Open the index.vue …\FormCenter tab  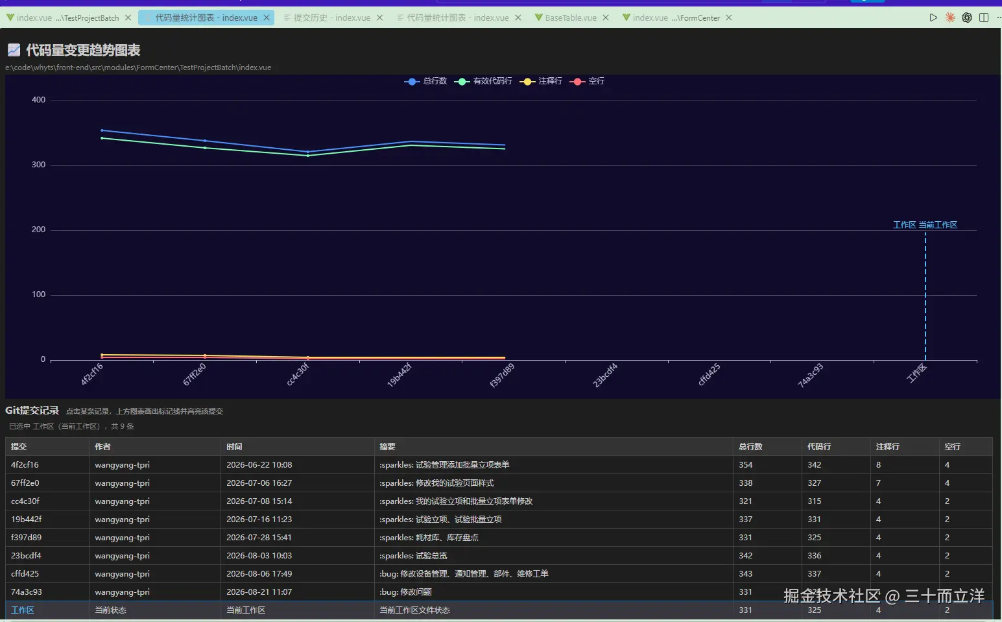pos(676,18)
